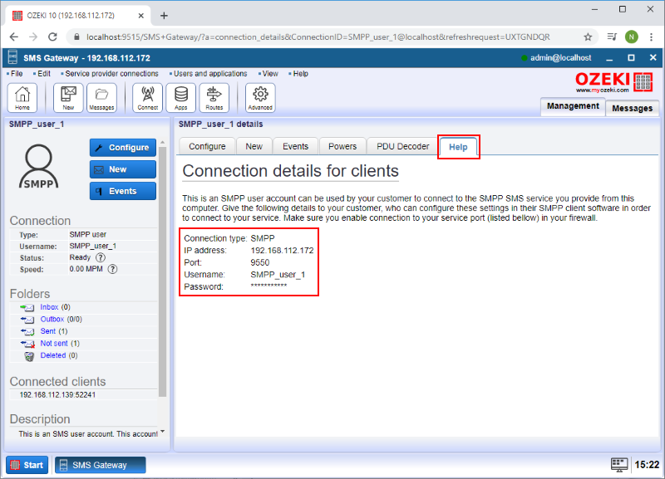Click the blue Events button in sidebar

point(123,191)
